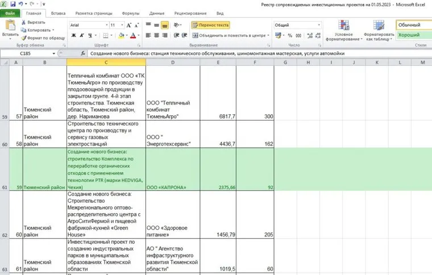Select the Format Painter (Формат по образцу)
Viewport: 432px width, 275px height.
click(41, 37)
